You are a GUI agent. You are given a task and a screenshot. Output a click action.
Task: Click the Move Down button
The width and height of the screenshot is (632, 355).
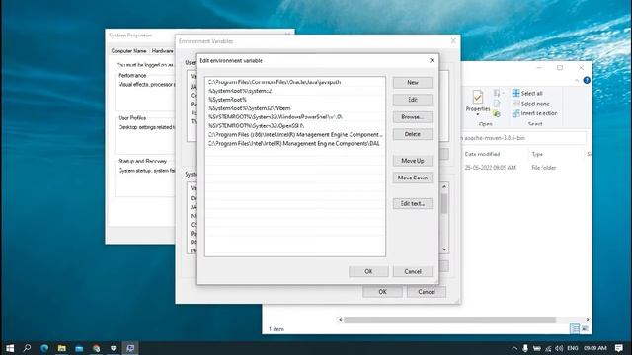(x=413, y=177)
